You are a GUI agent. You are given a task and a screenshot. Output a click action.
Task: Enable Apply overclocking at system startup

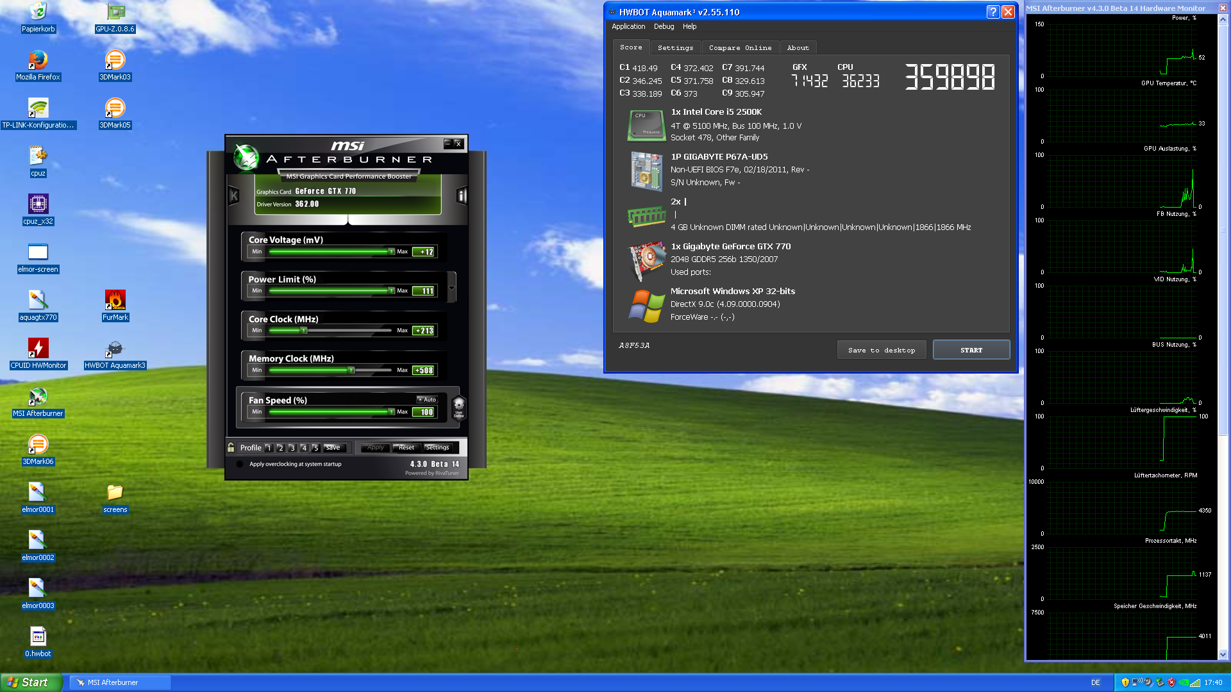coord(240,464)
